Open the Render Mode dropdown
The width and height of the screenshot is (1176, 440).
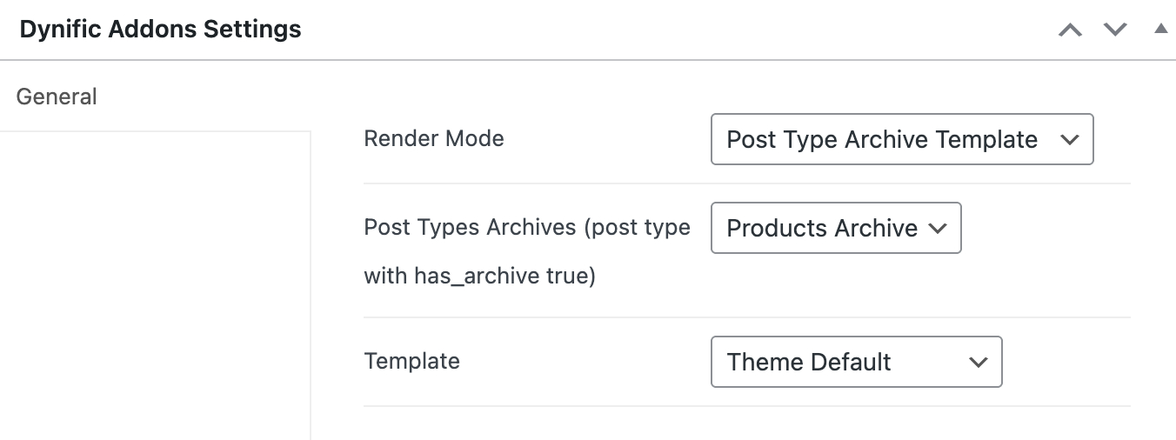901,139
